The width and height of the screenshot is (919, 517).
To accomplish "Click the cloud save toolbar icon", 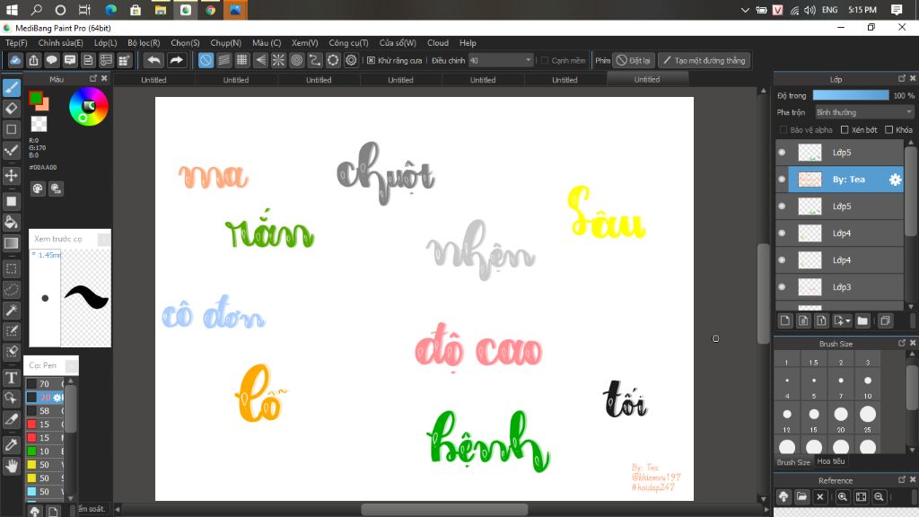I will click(15, 60).
